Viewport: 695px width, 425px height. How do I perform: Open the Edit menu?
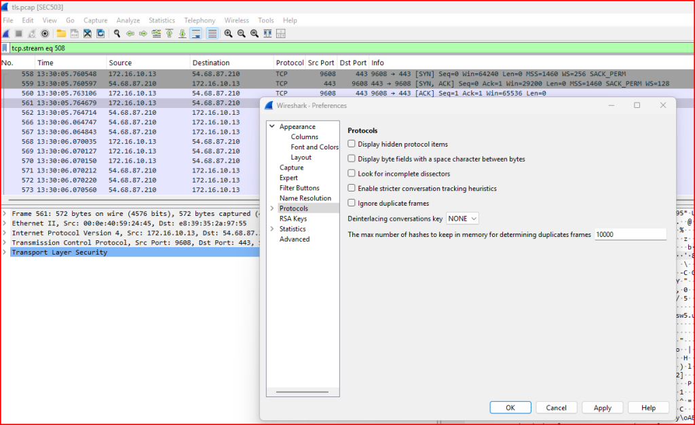point(27,20)
